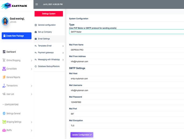Image resolution: width=184 pixels, height=139 pixels.
Task: Expand the Templates Email chevron
Action: (x=63, y=46)
